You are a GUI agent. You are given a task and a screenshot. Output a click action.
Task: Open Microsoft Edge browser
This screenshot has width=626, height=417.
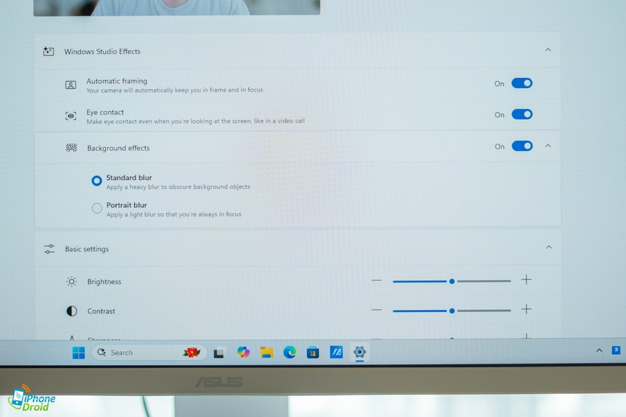pyautogui.click(x=290, y=352)
